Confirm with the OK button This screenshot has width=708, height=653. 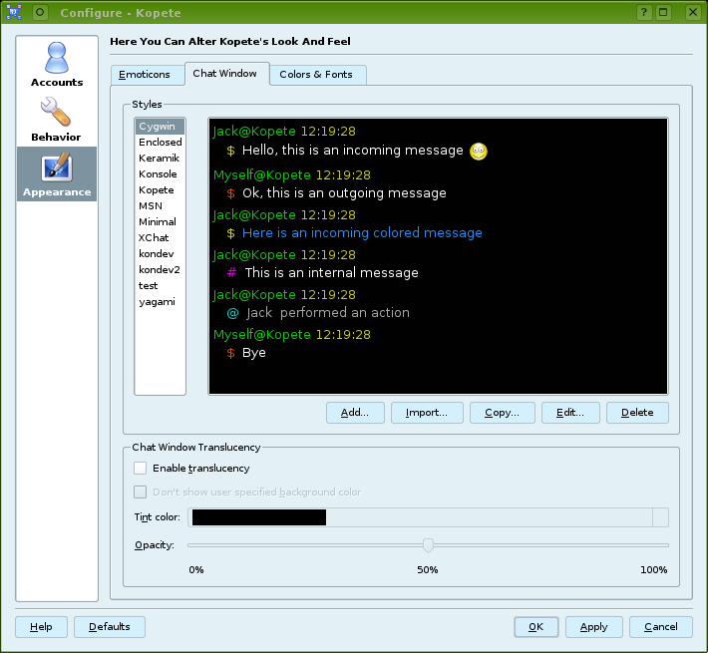536,627
